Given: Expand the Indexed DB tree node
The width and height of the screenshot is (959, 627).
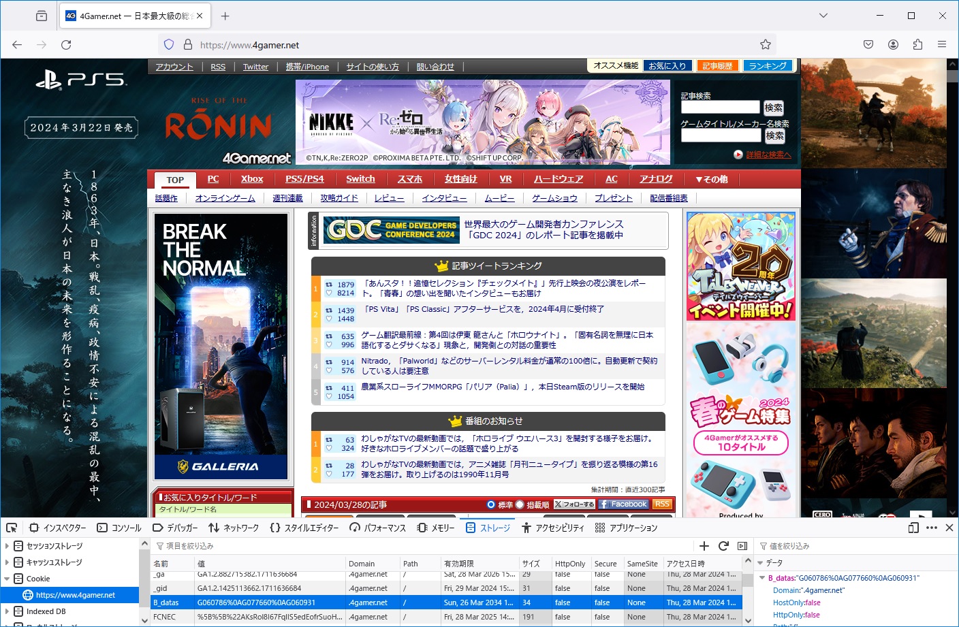Looking at the screenshot, I should click(x=7, y=611).
